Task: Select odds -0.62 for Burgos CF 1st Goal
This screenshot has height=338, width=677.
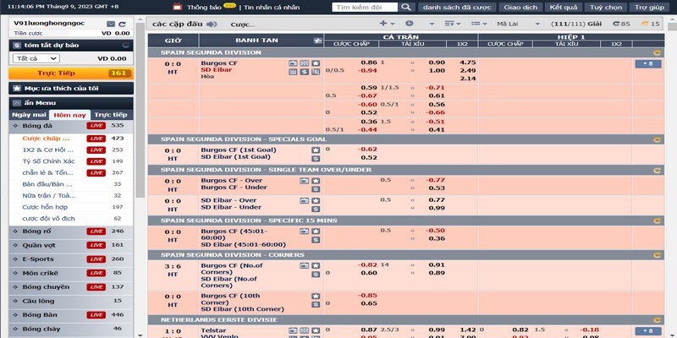Action: pos(367,150)
